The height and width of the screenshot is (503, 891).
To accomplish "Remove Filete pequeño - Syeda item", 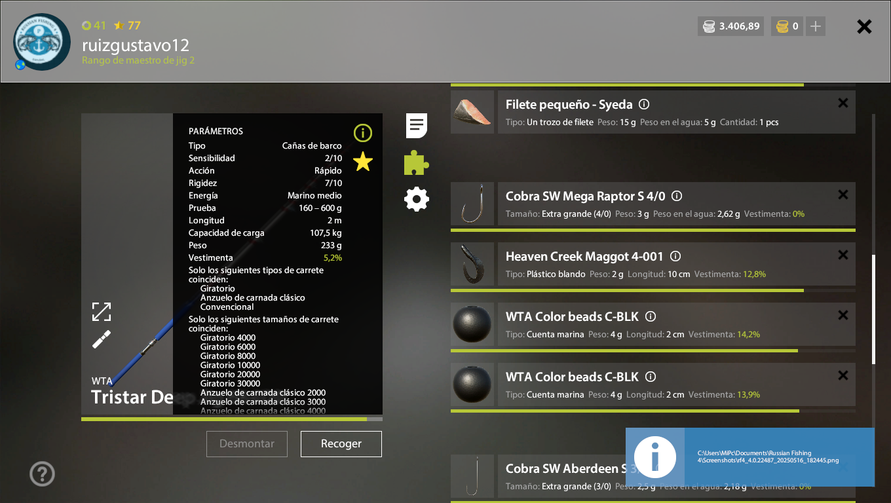I will click(x=843, y=103).
